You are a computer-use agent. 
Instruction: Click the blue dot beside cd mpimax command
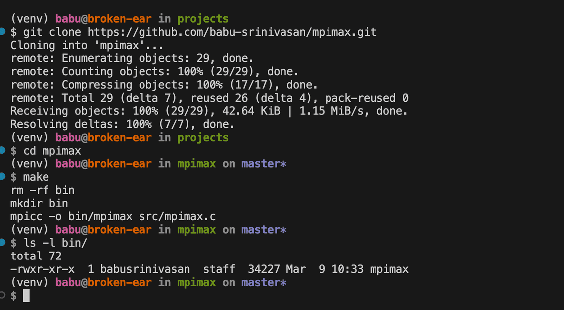pos(2,150)
